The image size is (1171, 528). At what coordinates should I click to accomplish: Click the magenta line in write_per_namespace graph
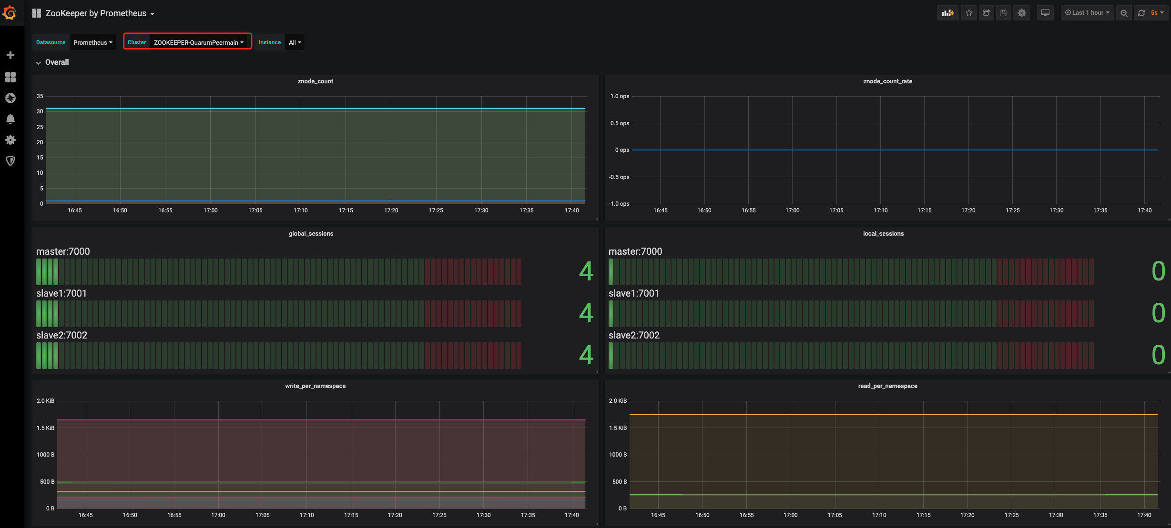tap(321, 420)
